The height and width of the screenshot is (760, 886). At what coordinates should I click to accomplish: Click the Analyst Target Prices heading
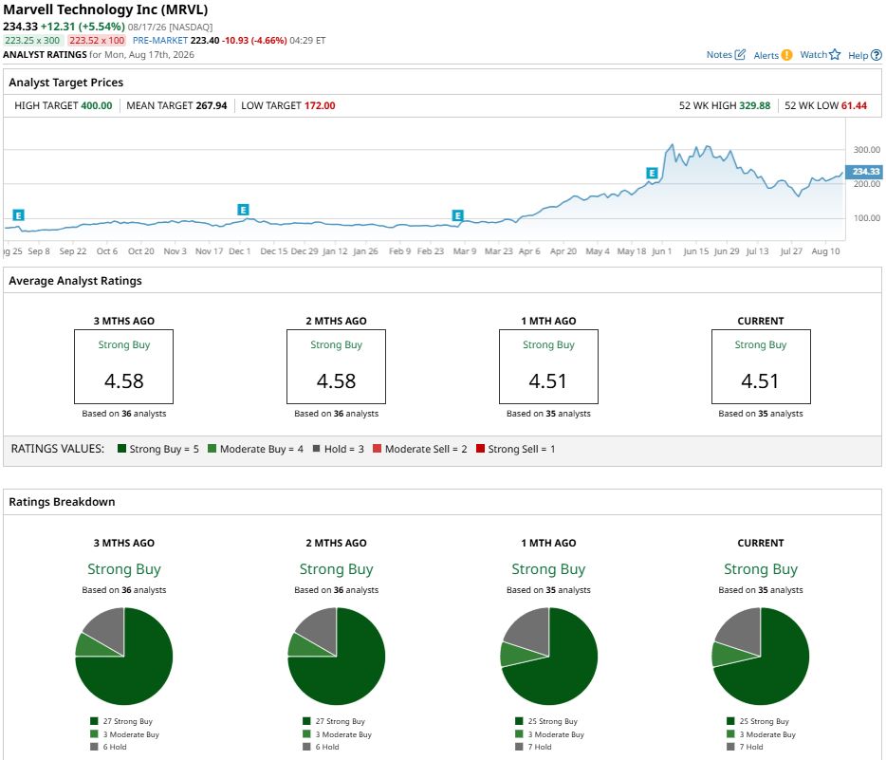point(66,83)
